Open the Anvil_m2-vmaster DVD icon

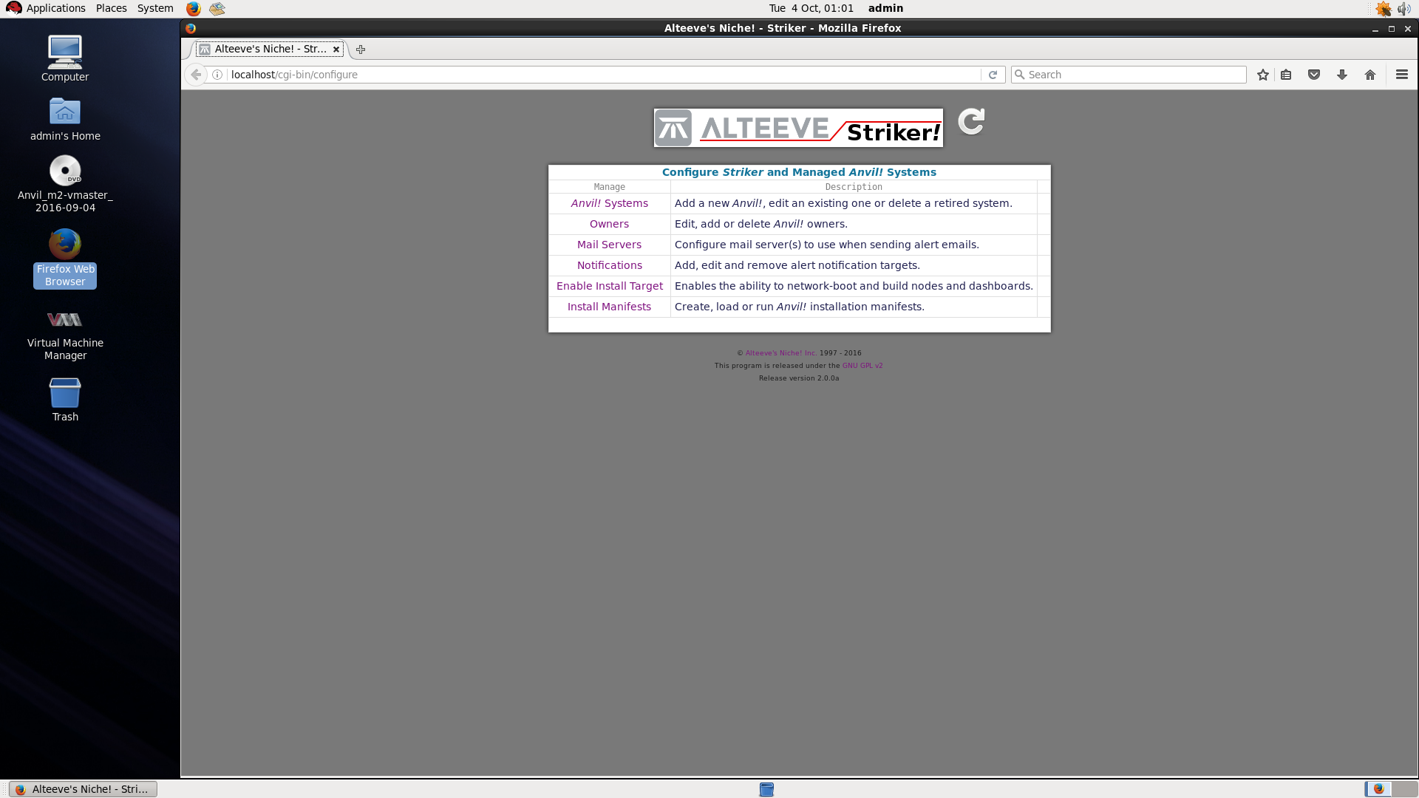click(x=65, y=184)
